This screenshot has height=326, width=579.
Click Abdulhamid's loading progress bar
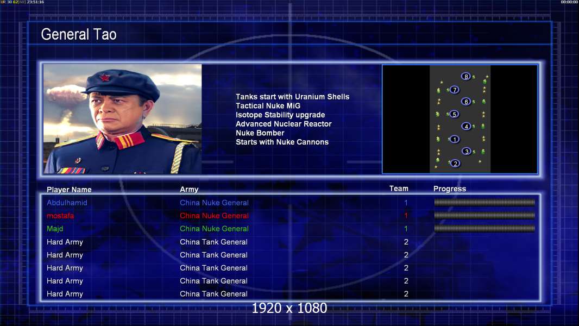pos(484,202)
